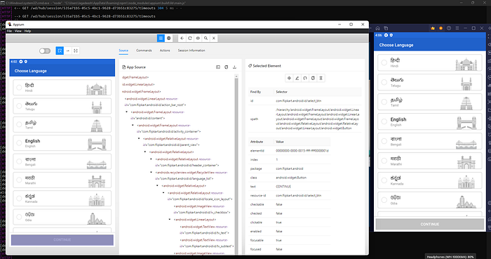491x259 pixels.
Task: Click the id selector value select_btn
Action: click(x=298, y=101)
